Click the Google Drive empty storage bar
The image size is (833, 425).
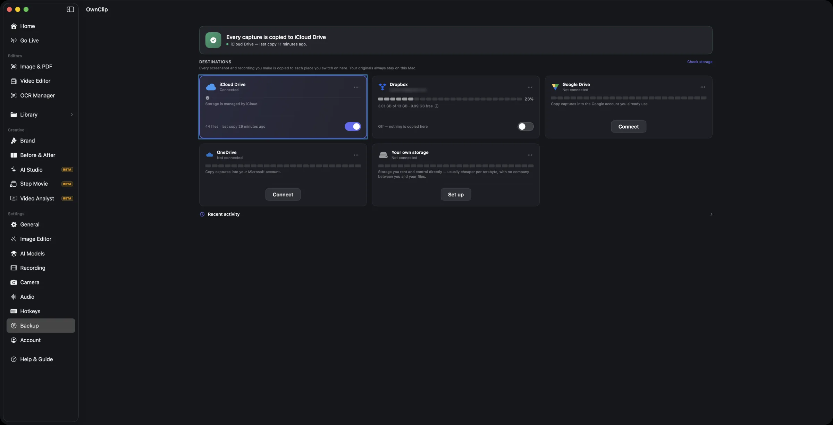pyautogui.click(x=628, y=98)
